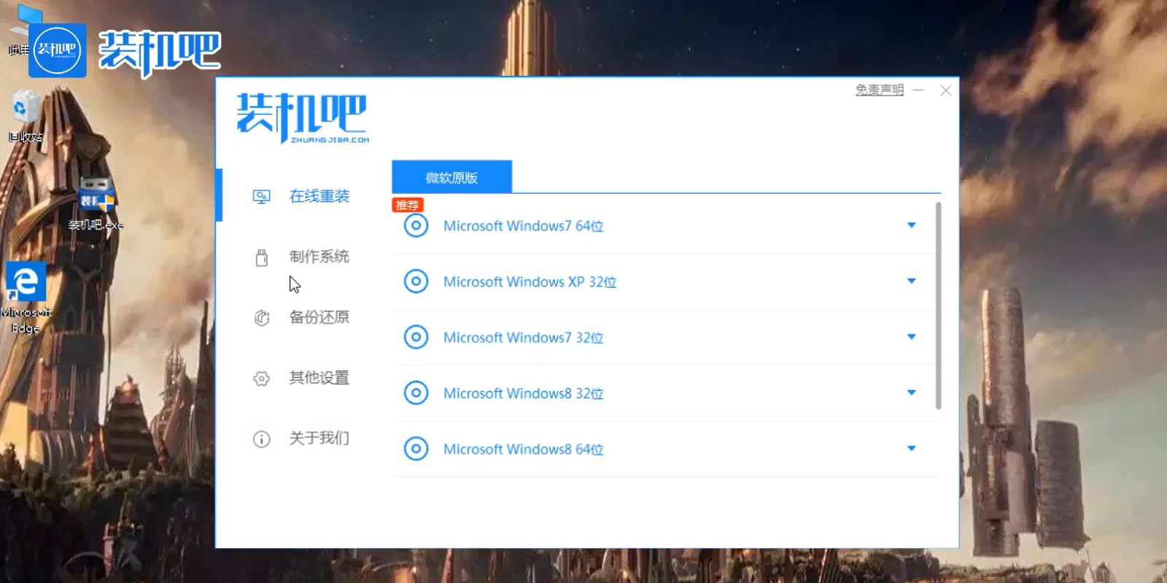This screenshot has height=583, width=1167.
Task: Open the Recycle Bin desktop icon
Action: tap(25, 116)
